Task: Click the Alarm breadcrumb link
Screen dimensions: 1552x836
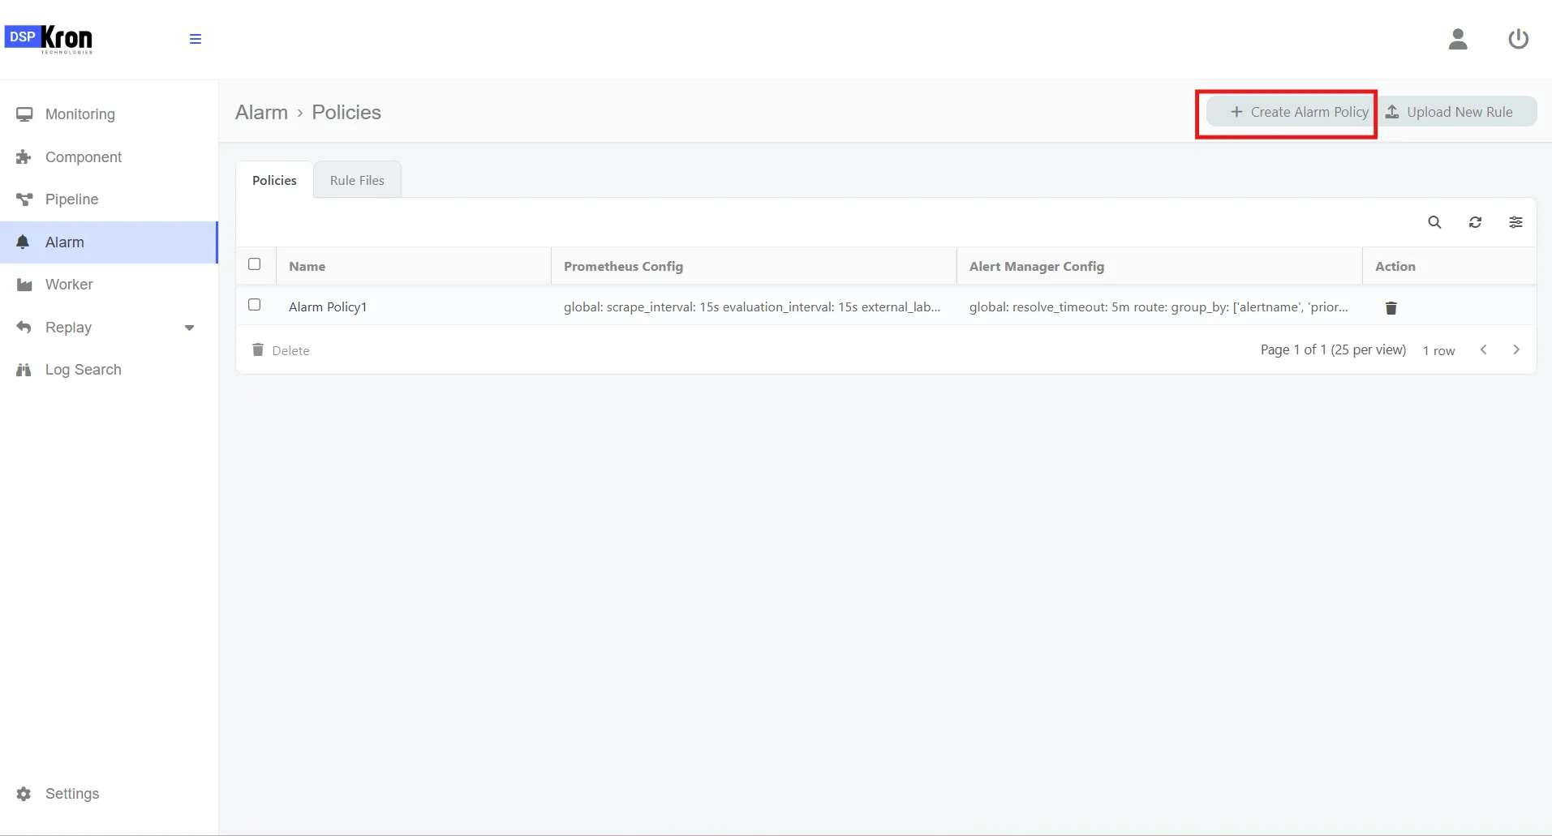Action: click(x=261, y=113)
